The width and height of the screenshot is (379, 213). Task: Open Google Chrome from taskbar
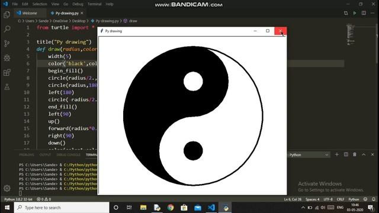(x=171, y=208)
